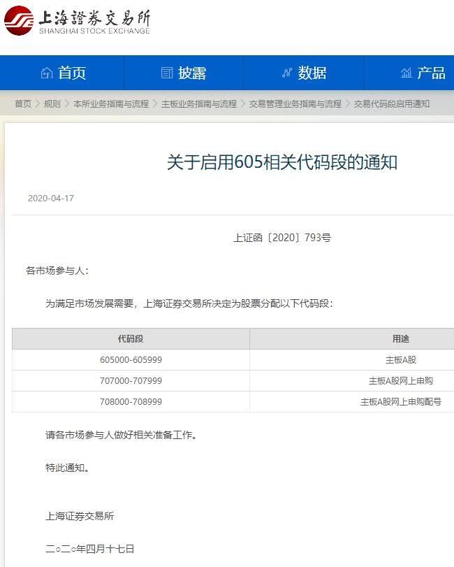The image size is (454, 567).
Task: Click the Shanghai Stock Exchange logo
Action: point(77,21)
